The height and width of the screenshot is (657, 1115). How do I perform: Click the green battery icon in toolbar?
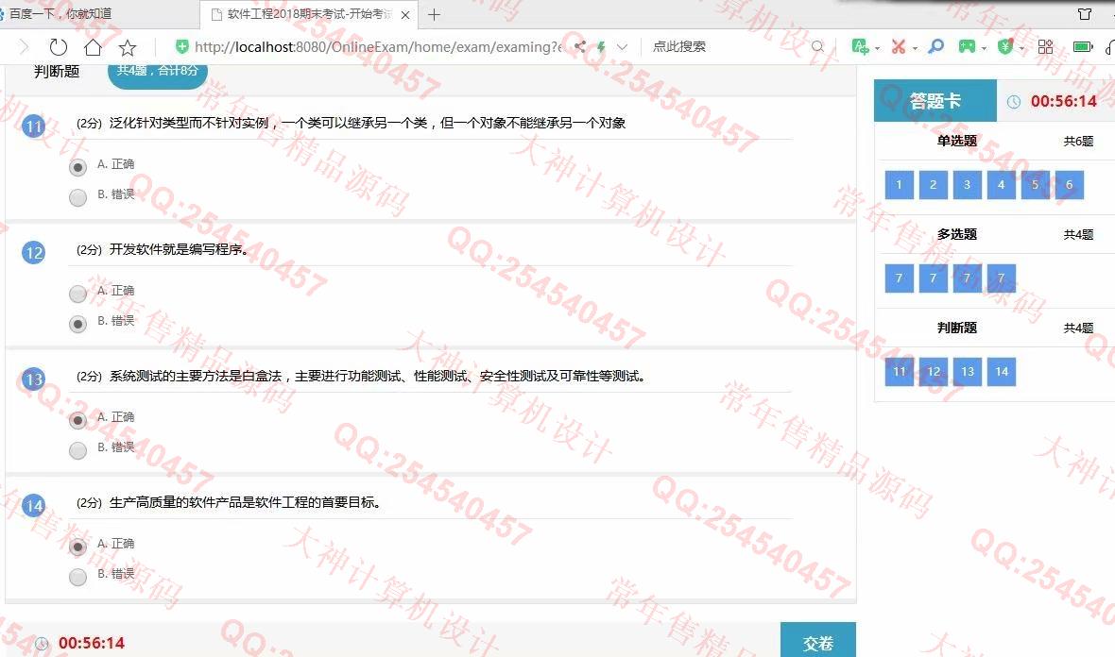pyautogui.click(x=1082, y=47)
